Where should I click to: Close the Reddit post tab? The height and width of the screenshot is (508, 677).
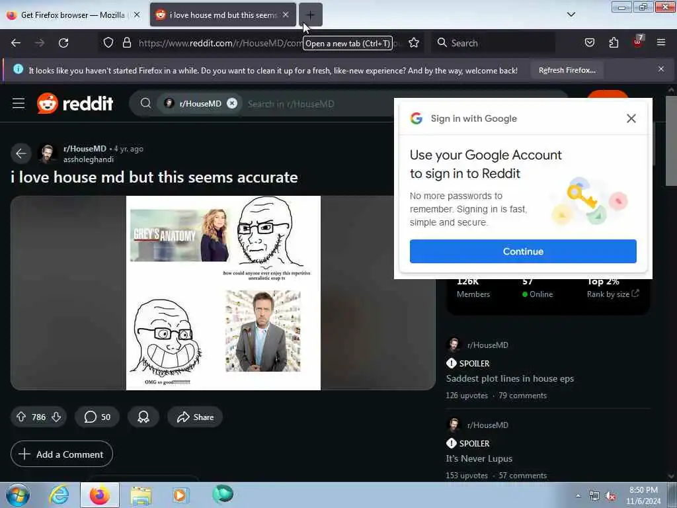click(286, 15)
